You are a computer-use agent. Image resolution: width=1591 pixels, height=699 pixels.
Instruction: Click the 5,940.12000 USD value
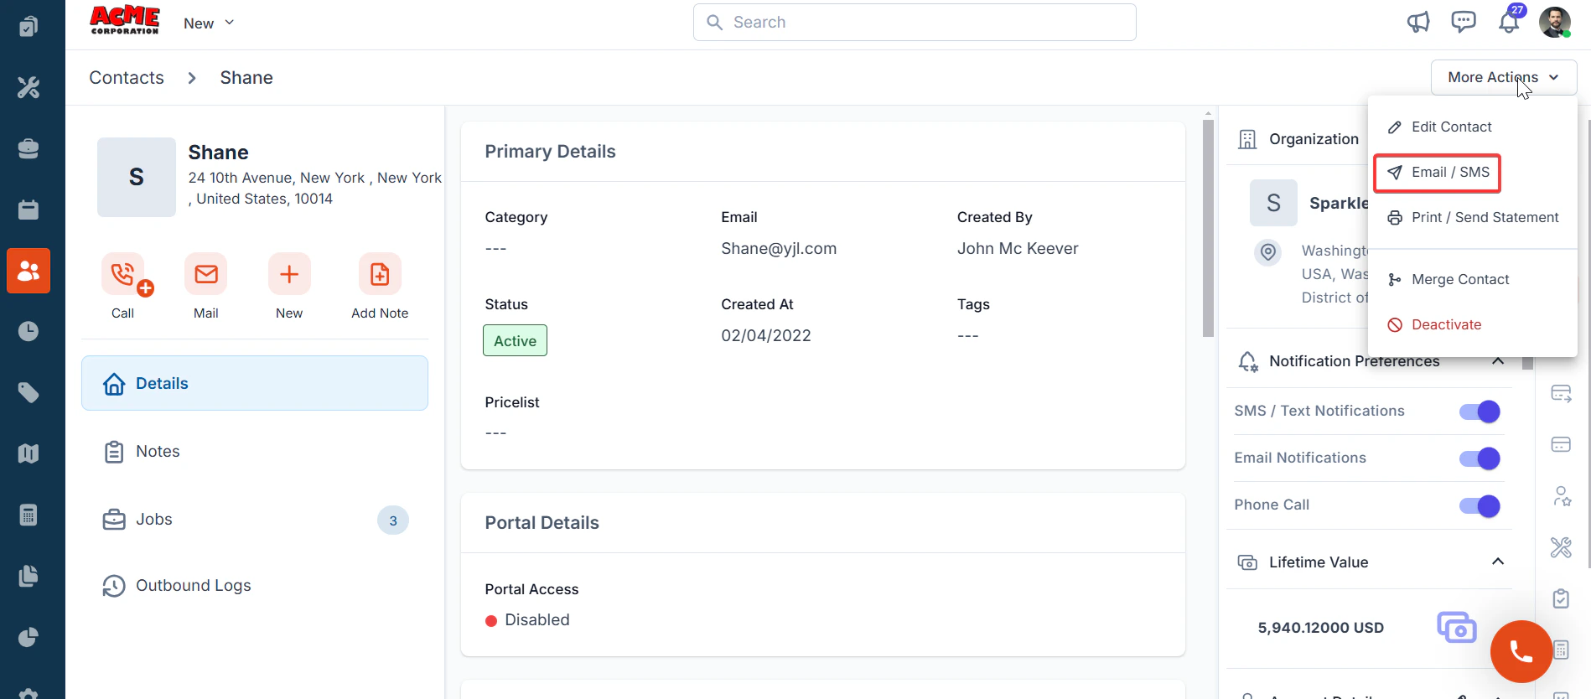coord(1320,628)
